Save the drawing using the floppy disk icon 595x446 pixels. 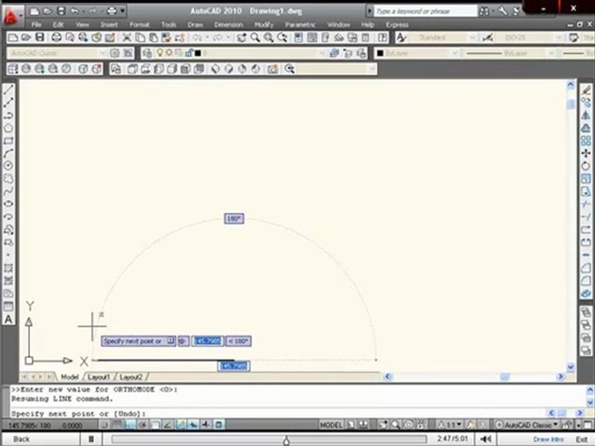click(40, 38)
